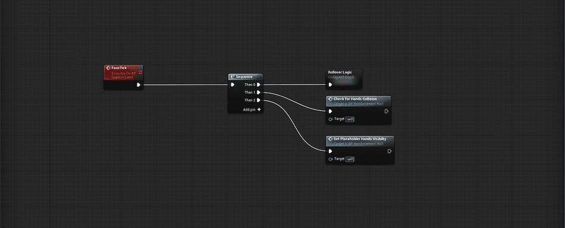Select the Set Placeholder Hands Visibilty title
Screen dimensions: 565x228
[360, 139]
